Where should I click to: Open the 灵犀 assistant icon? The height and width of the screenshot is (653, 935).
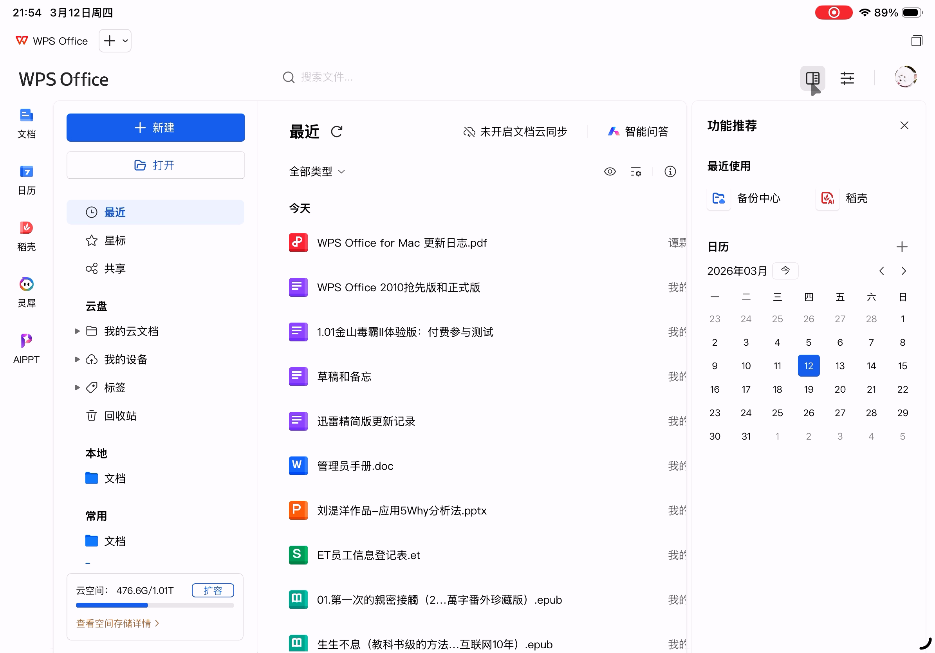click(x=26, y=284)
